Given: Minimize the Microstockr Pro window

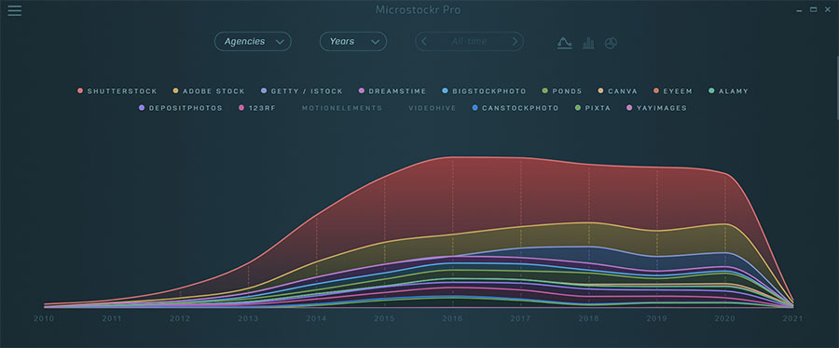Looking at the screenshot, I should 800,10.
